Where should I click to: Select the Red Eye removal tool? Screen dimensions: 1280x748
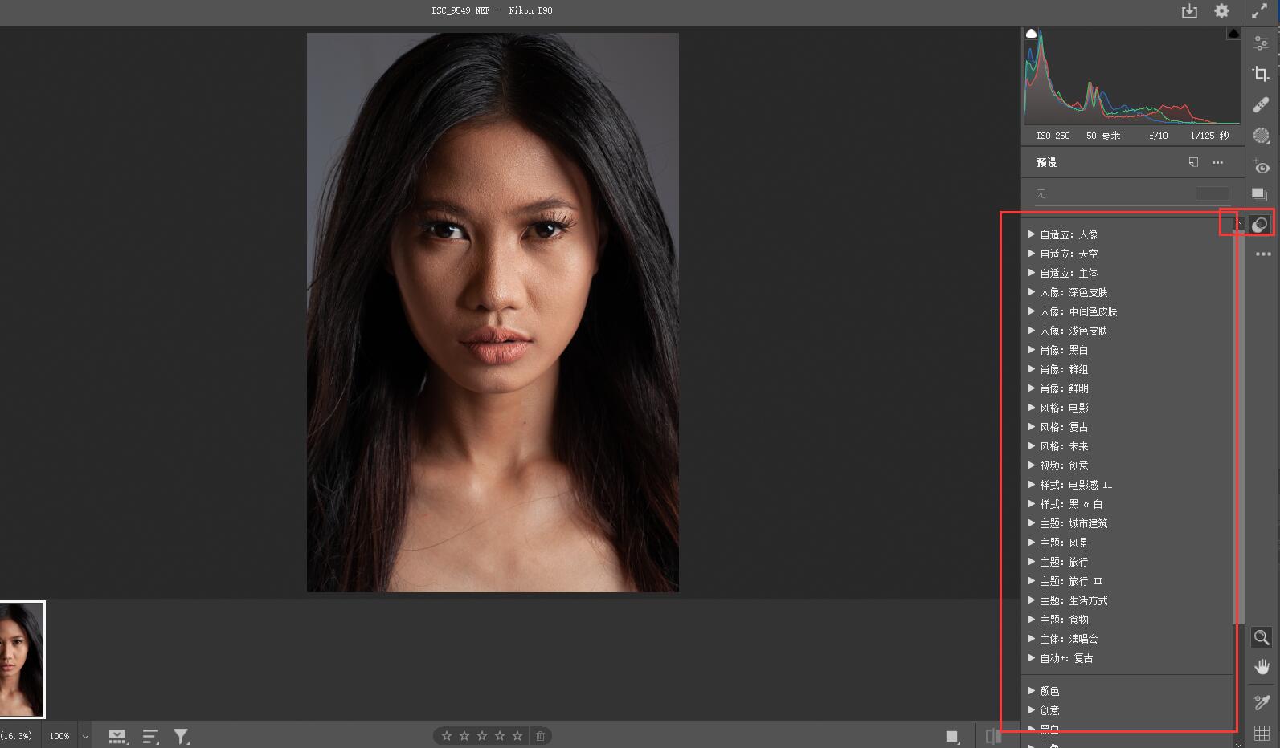1261,167
